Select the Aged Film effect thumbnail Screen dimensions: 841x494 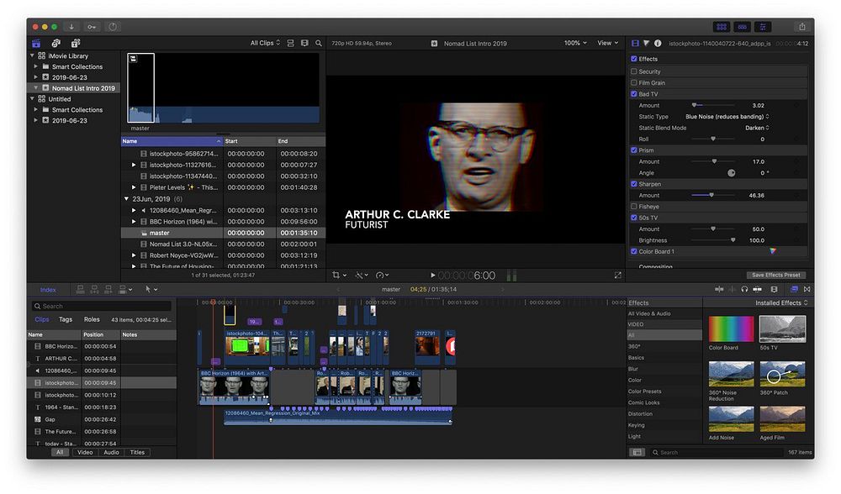point(782,418)
